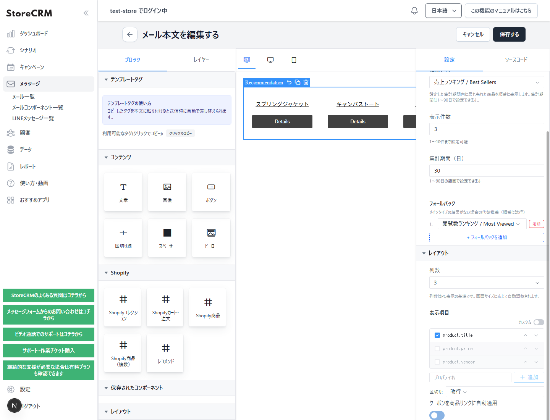Toggle the product.price checkbox

[437, 349]
